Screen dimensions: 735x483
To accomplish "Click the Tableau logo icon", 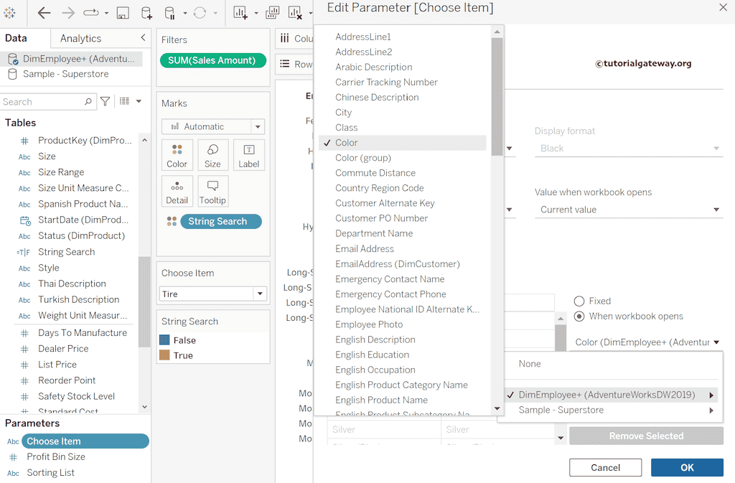I will 9,13.
